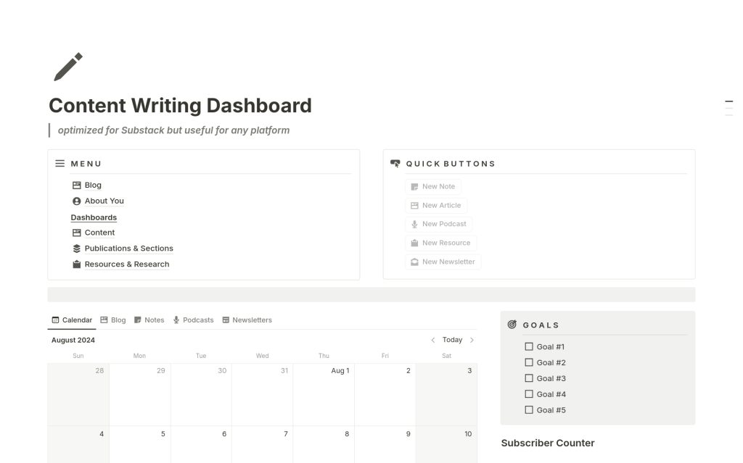Click the Publications & Sections stack icon
Viewport: 743px width, 463px height.
tap(77, 249)
